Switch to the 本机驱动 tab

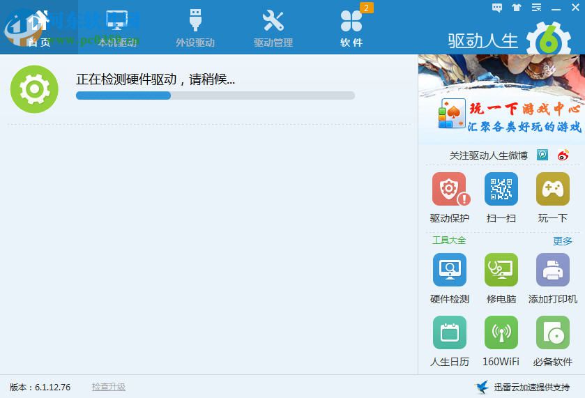pos(116,27)
